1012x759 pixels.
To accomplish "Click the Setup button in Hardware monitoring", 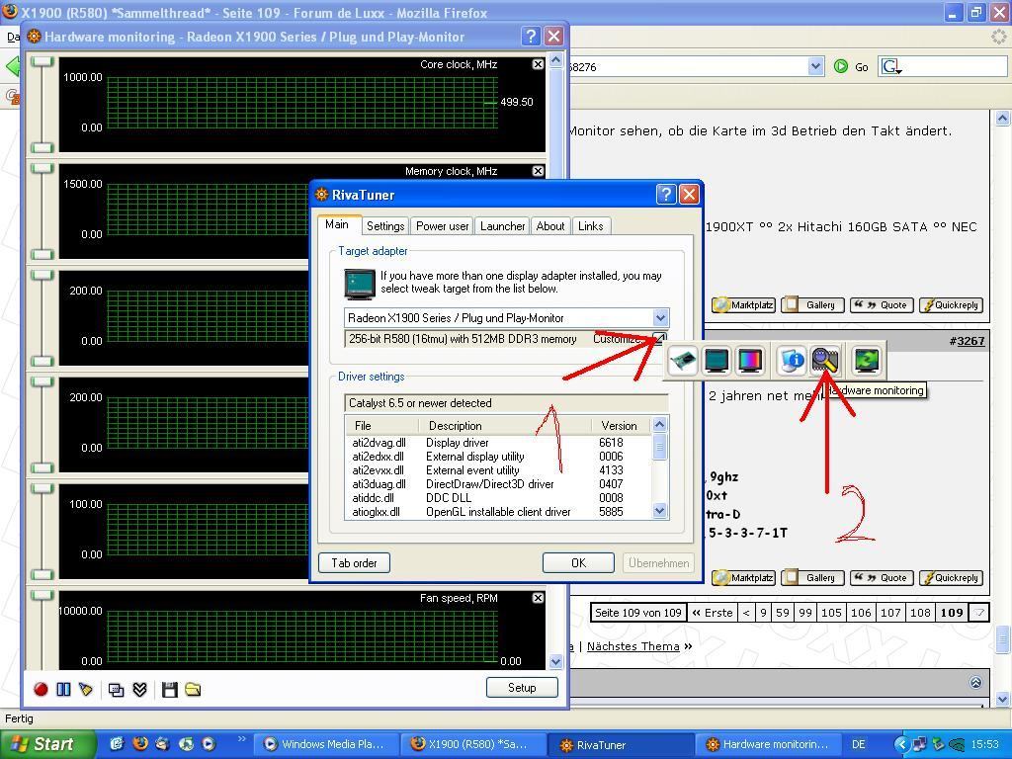I will coord(522,688).
